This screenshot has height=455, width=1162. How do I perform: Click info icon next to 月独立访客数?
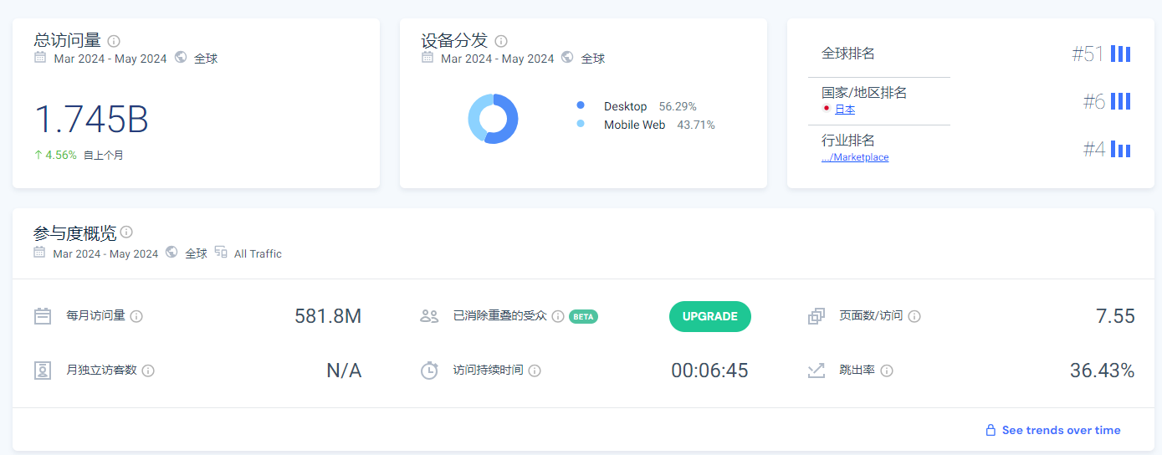click(x=148, y=371)
